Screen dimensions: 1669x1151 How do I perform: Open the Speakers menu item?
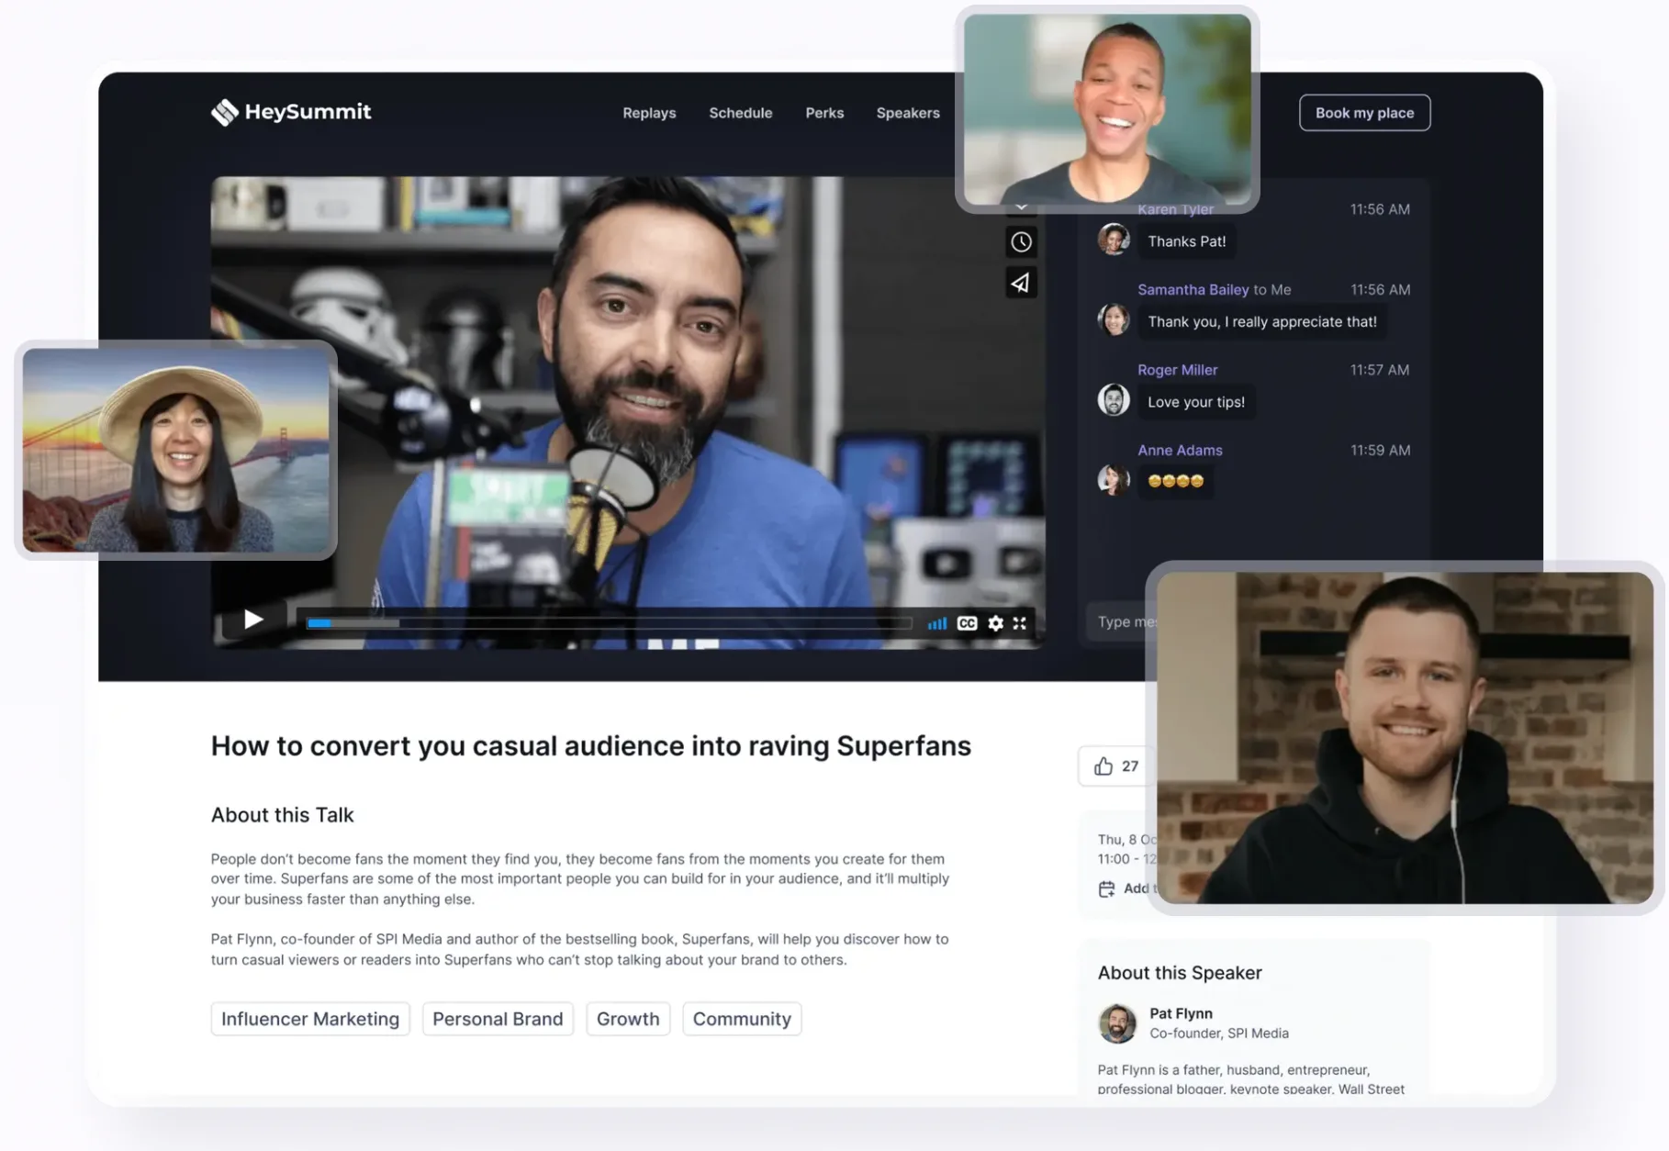(x=908, y=112)
